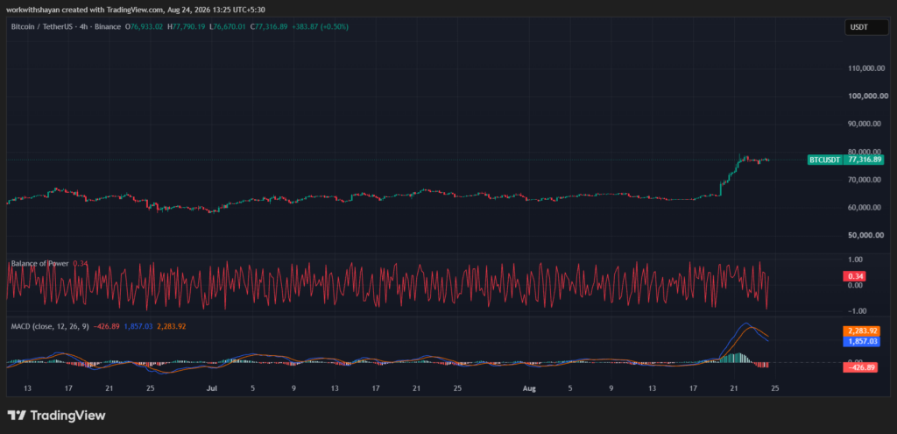Click the change value +383.87 (+0.50%)
Screen dimensions: 897x434
pos(319,26)
